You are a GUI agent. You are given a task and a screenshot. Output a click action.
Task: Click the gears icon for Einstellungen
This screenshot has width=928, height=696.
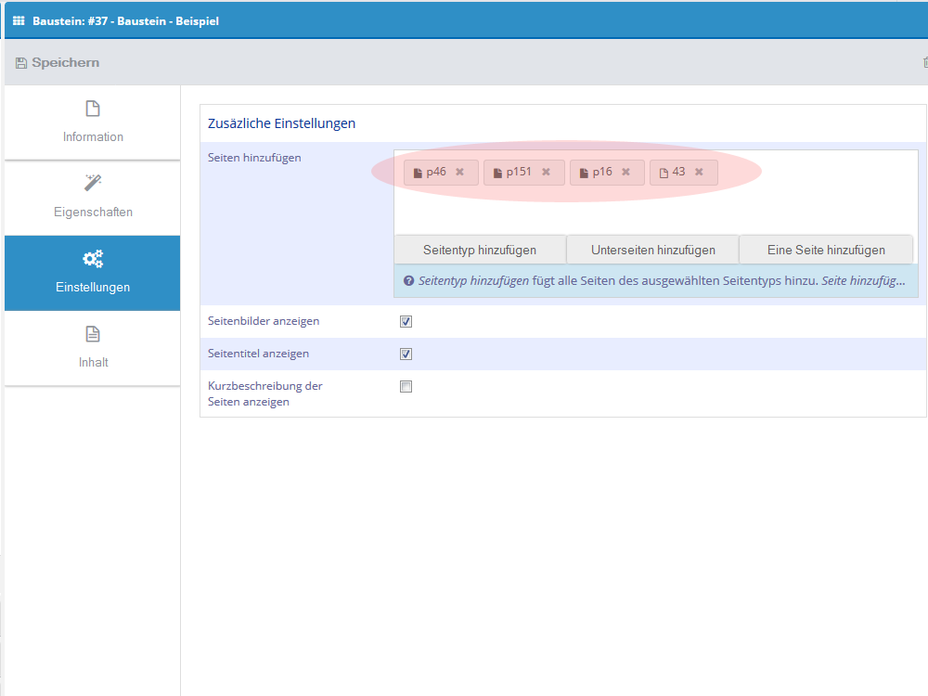click(93, 259)
